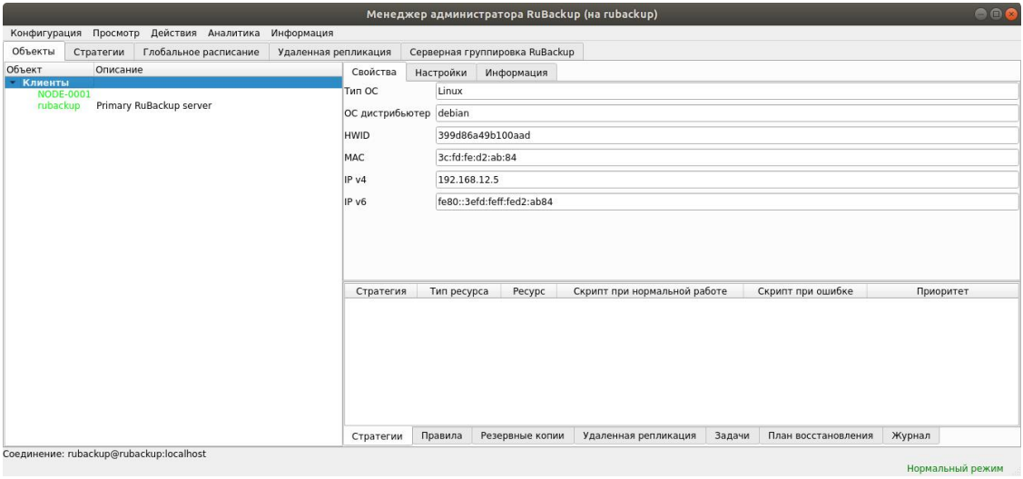Image resolution: width=1023 pixels, height=479 pixels.
Task: Select client NODE-0001 in tree
Action: click(x=64, y=93)
